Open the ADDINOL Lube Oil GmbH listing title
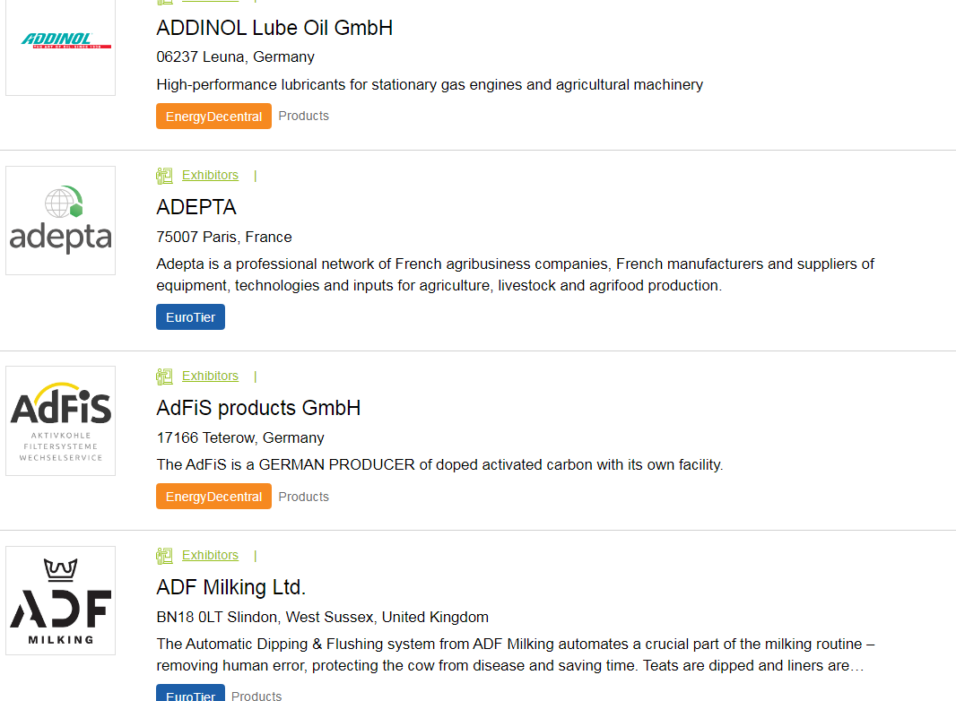956x701 pixels. (x=274, y=28)
